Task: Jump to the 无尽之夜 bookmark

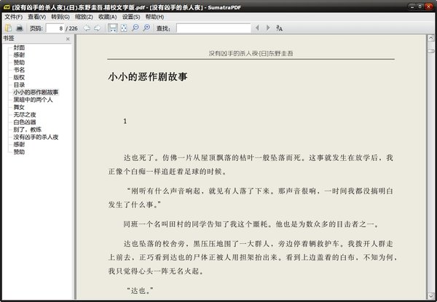Action: tap(25, 115)
